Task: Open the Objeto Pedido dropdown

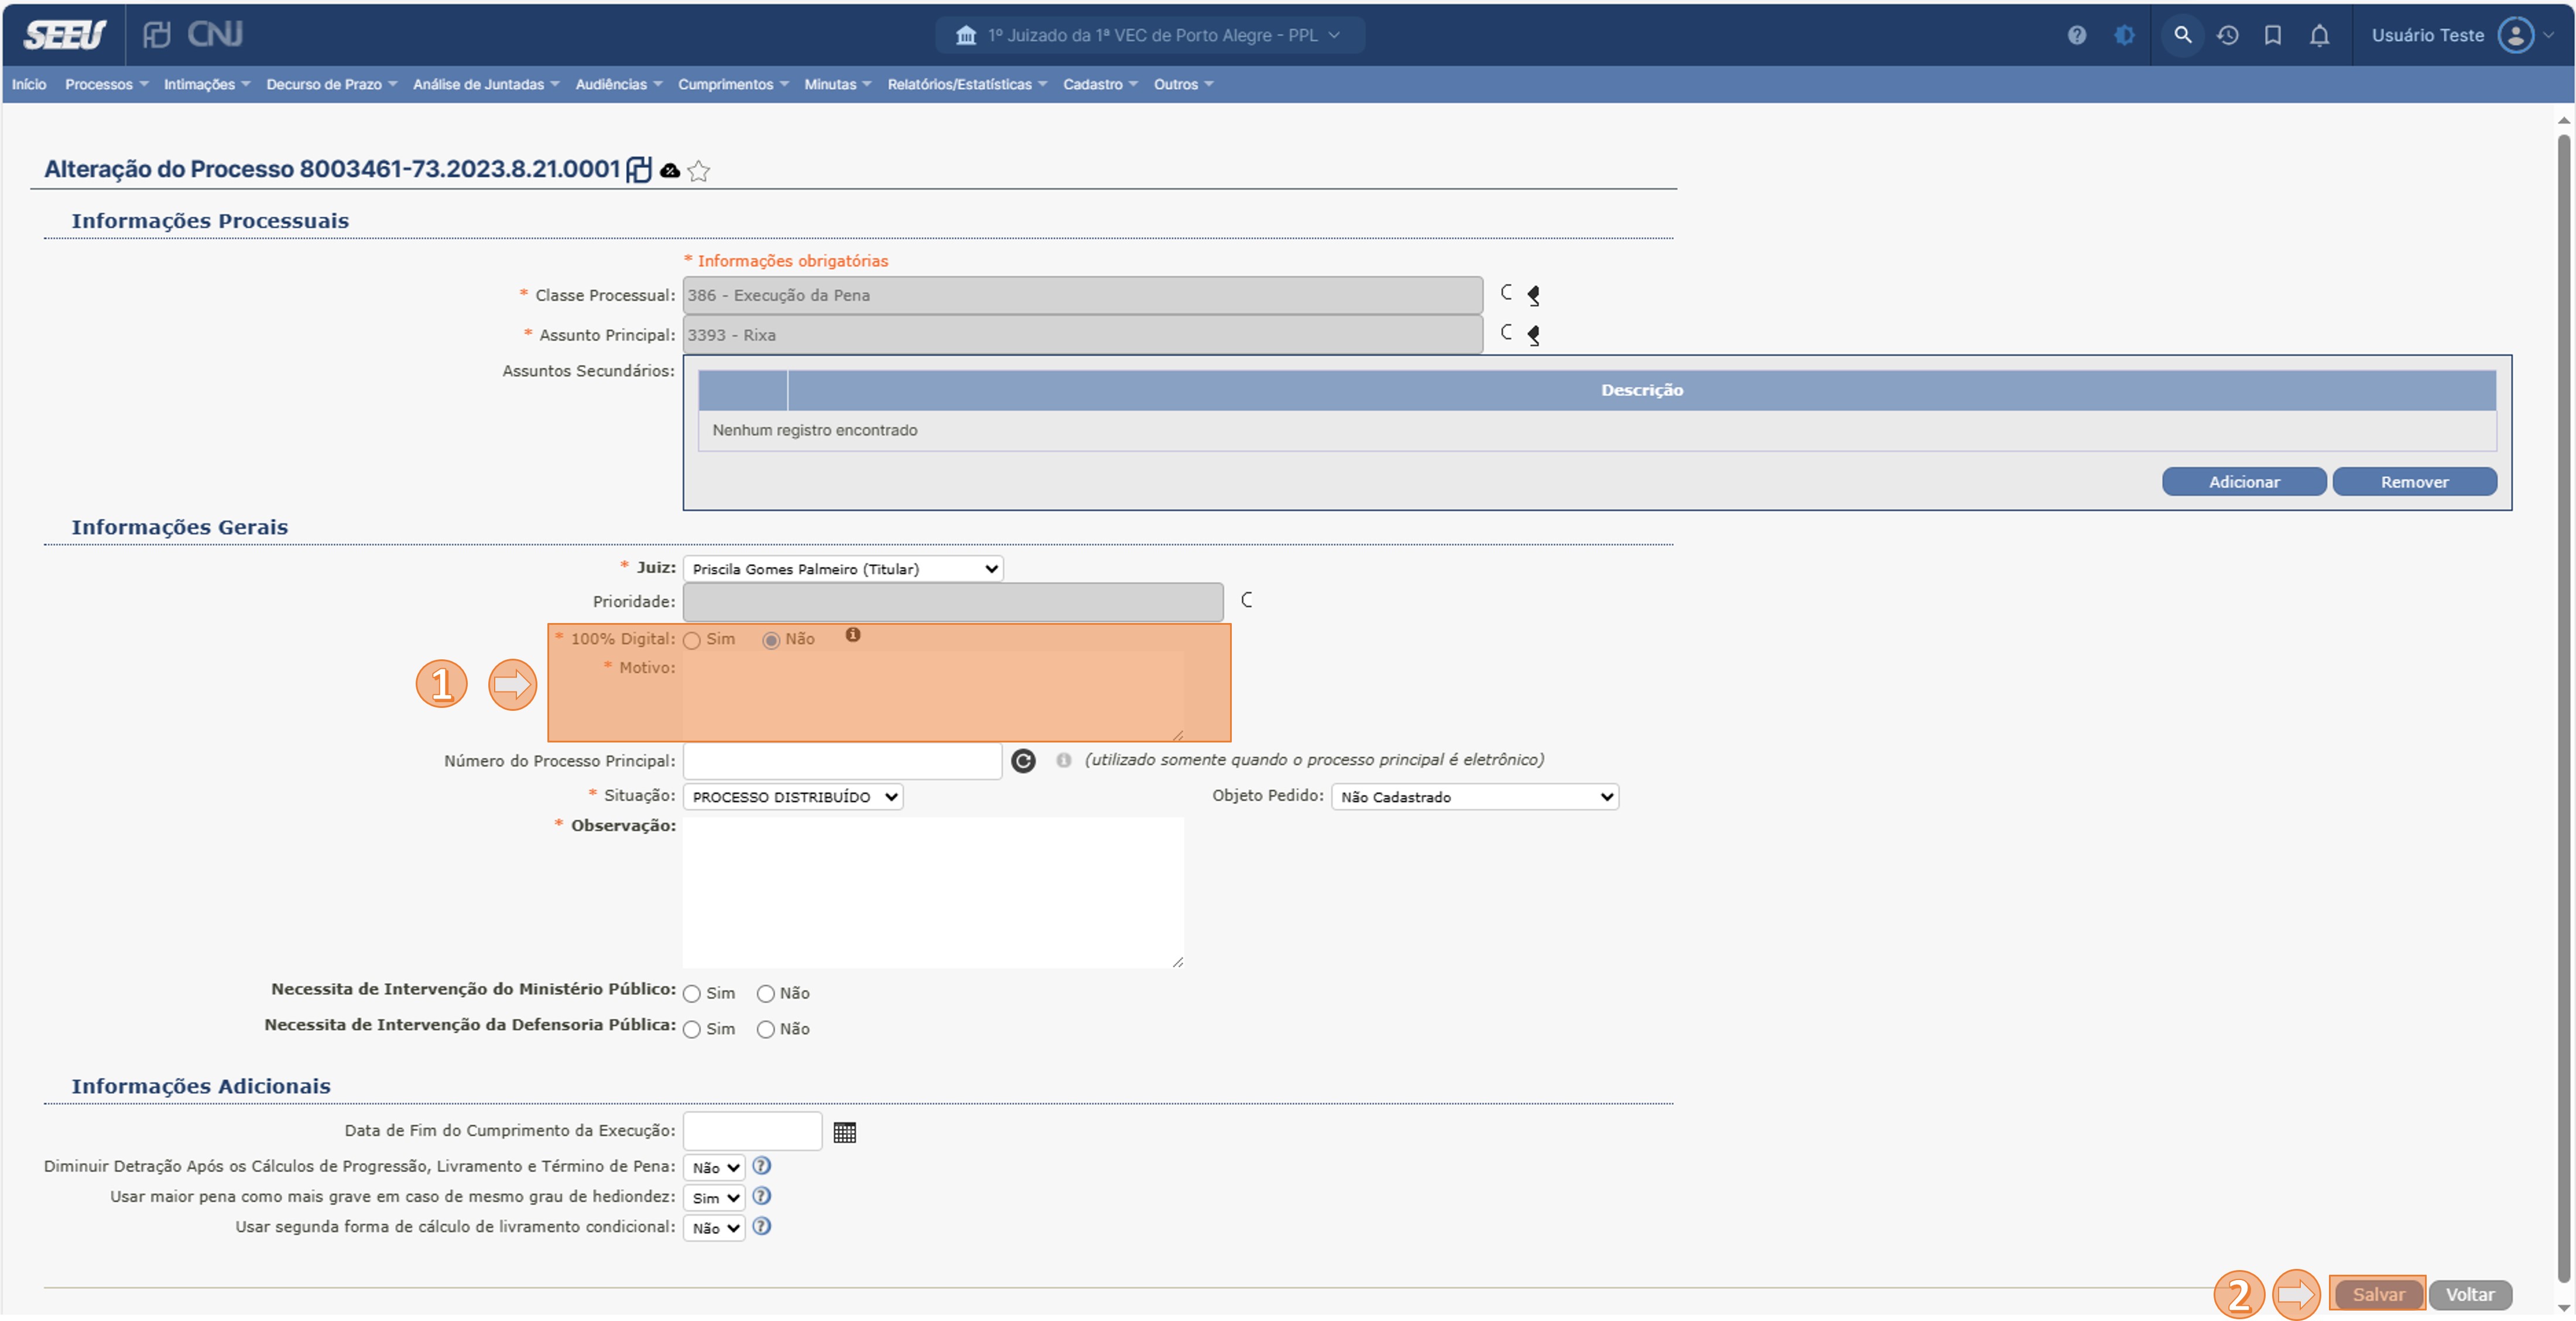Action: coord(1475,797)
